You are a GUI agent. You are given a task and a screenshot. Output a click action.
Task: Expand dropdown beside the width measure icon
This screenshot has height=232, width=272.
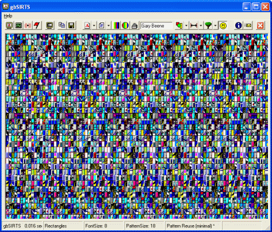coord(201,25)
